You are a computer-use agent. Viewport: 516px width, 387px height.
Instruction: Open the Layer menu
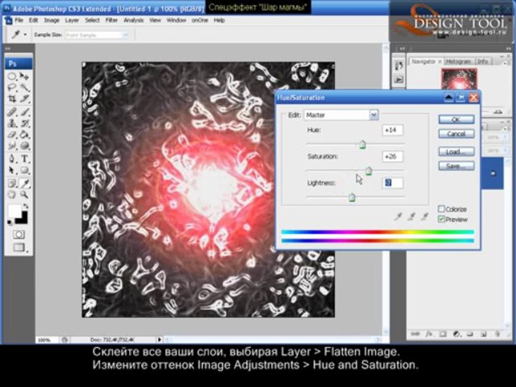[x=71, y=20]
